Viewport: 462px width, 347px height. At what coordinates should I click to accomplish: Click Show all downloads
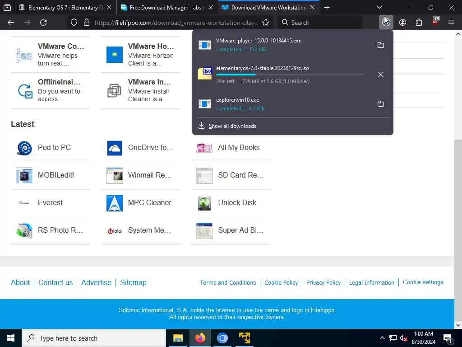[x=232, y=126]
